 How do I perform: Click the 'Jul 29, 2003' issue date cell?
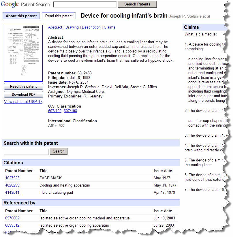(x=164, y=225)
